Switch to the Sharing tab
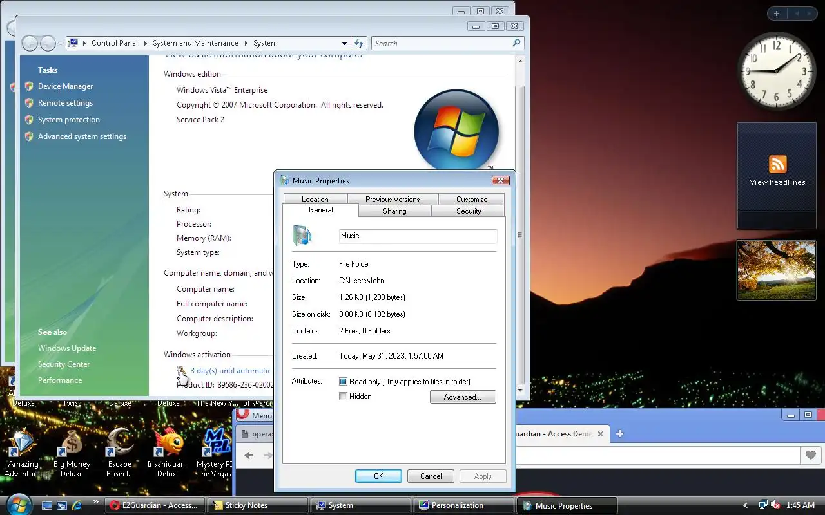 point(394,211)
